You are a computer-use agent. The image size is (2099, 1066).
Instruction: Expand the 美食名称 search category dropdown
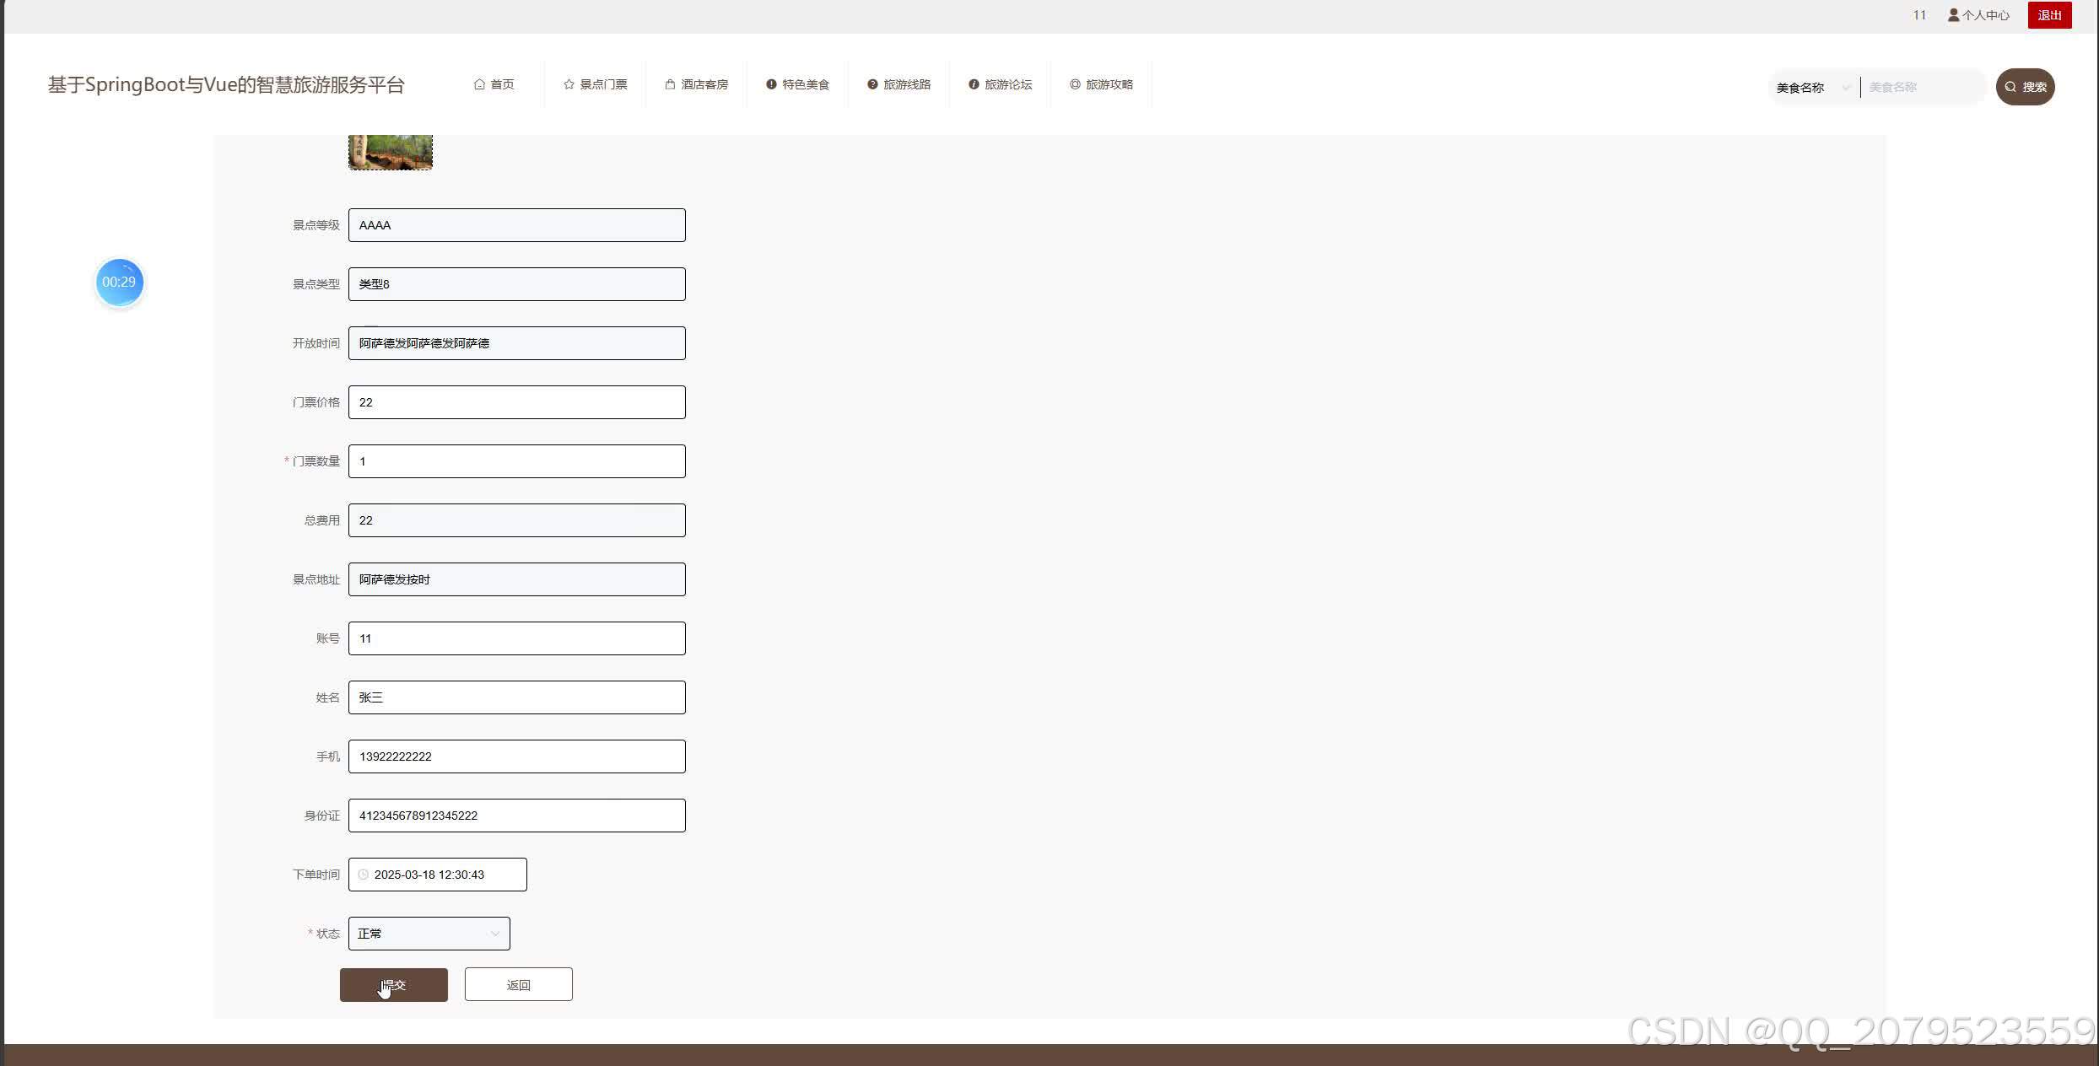coord(1812,88)
